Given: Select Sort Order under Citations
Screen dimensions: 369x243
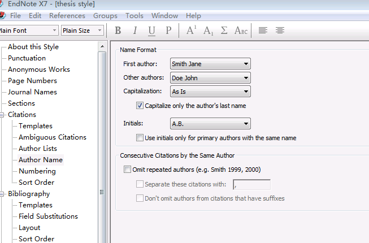Looking at the screenshot, I should click(x=37, y=183).
